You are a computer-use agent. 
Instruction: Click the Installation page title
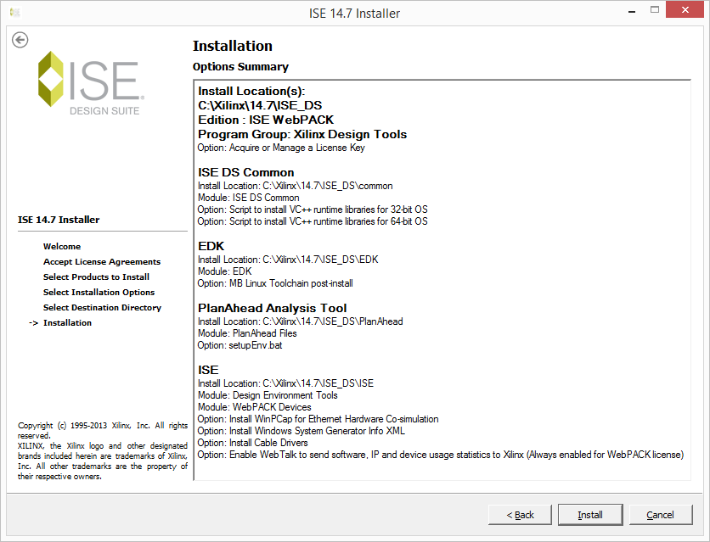[233, 46]
